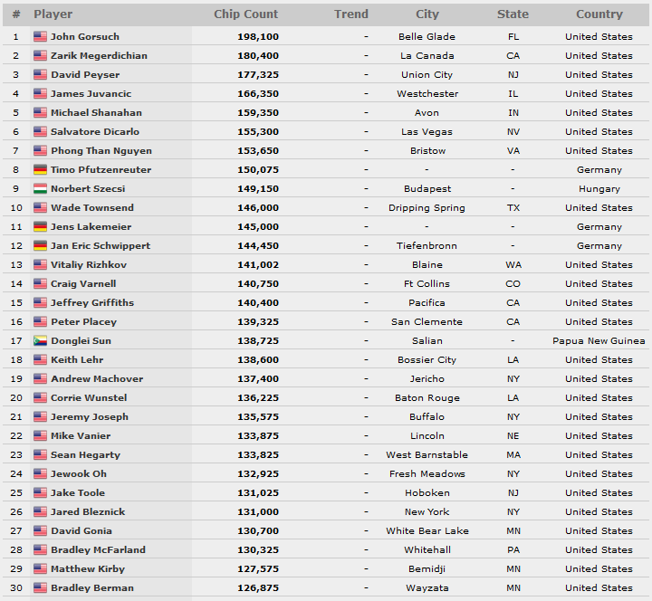Click the Hungarian flag beside Norbert Szecsi
The width and height of the screenshot is (652, 601).
coord(40,188)
